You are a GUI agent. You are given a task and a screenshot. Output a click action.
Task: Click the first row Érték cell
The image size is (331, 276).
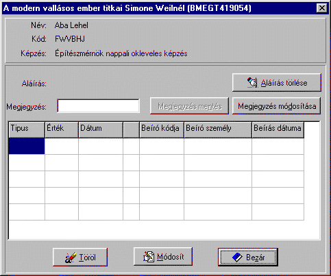click(x=62, y=146)
